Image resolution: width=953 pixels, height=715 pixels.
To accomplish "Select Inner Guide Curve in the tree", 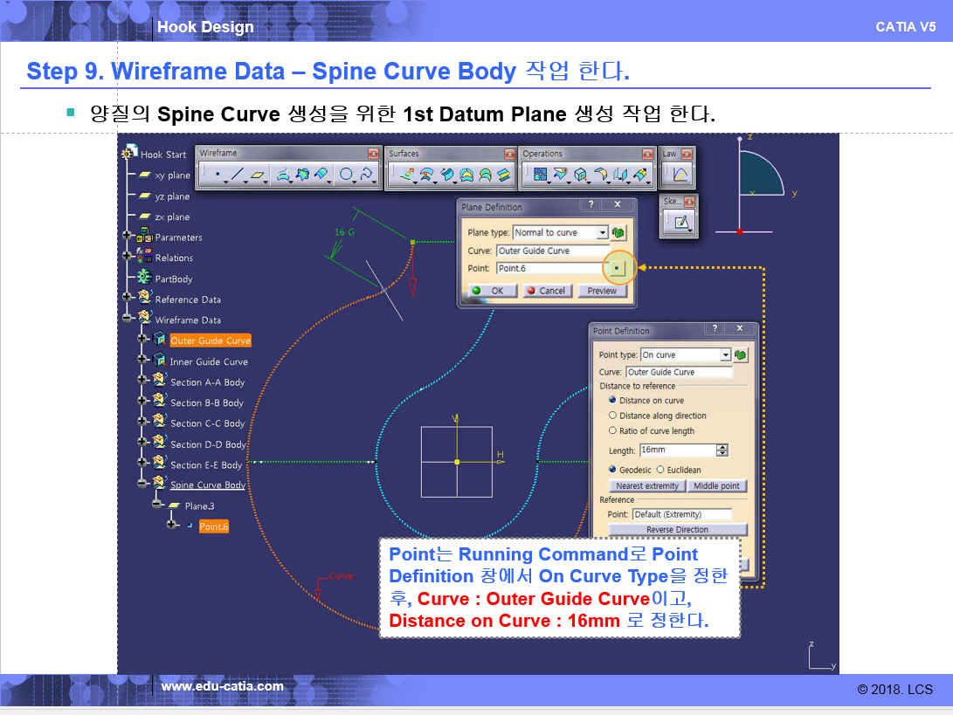I will (208, 361).
